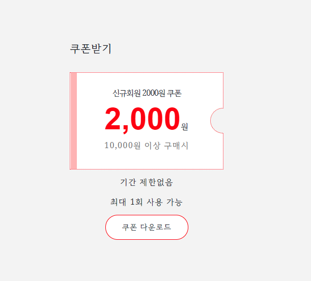Viewport: 311px width, 281px height.
Task: Click the 1회 text in the usage limit line
Action: (136, 202)
